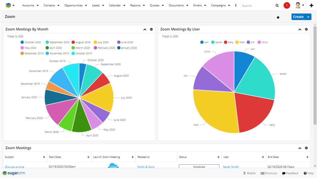This screenshot has width=317, height=178.
Task: Open Shortcuts in the footer
Action: [x=269, y=173]
